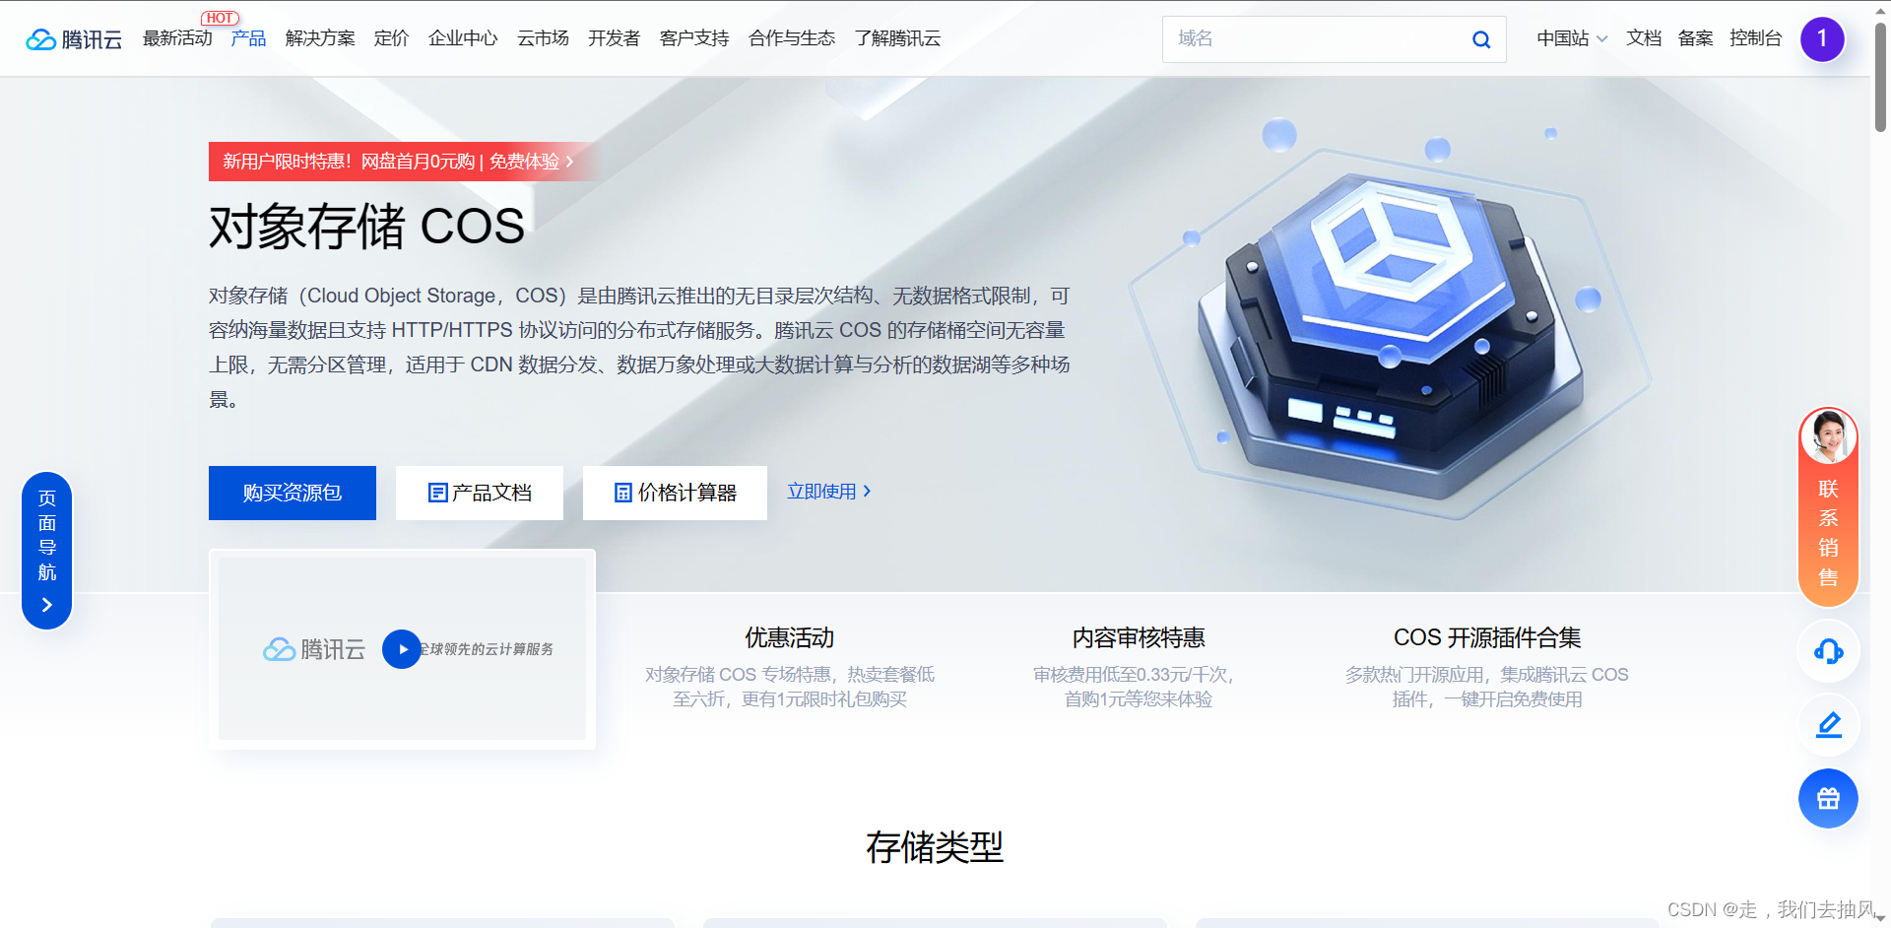1891x928 pixels.
Task: Click the document icon on 产品文档 button
Action: point(437,492)
